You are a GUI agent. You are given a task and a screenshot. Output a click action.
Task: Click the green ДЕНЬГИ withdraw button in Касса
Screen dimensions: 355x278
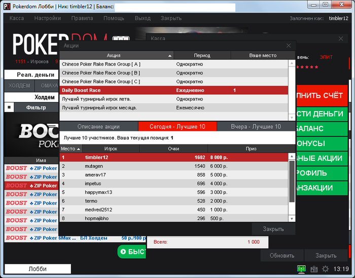click(322, 114)
